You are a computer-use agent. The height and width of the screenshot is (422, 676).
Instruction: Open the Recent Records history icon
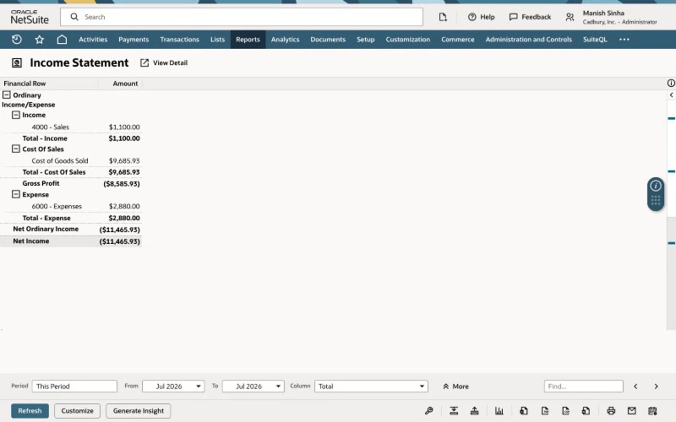pos(16,39)
